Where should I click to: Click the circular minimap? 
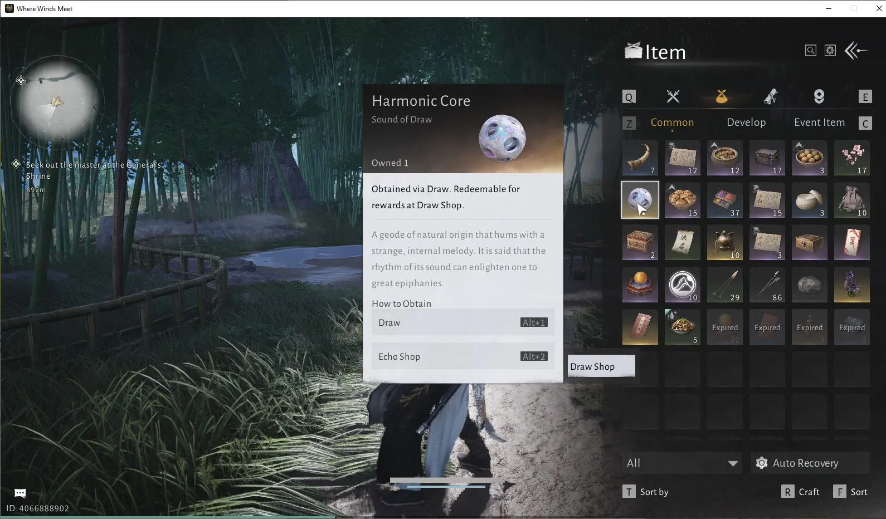pyautogui.click(x=57, y=101)
